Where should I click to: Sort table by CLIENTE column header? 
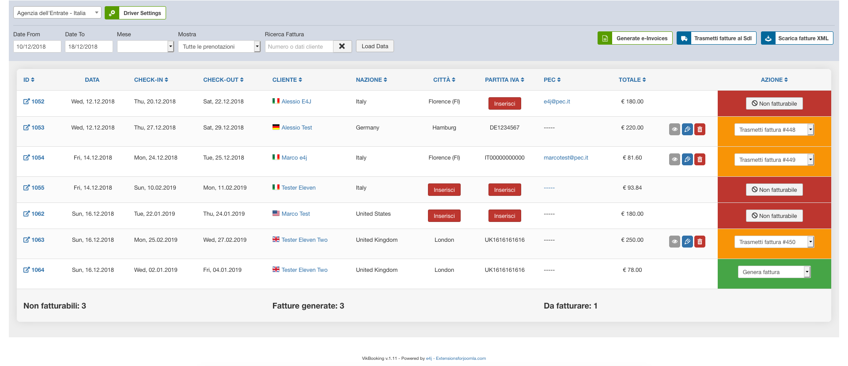[x=287, y=80]
